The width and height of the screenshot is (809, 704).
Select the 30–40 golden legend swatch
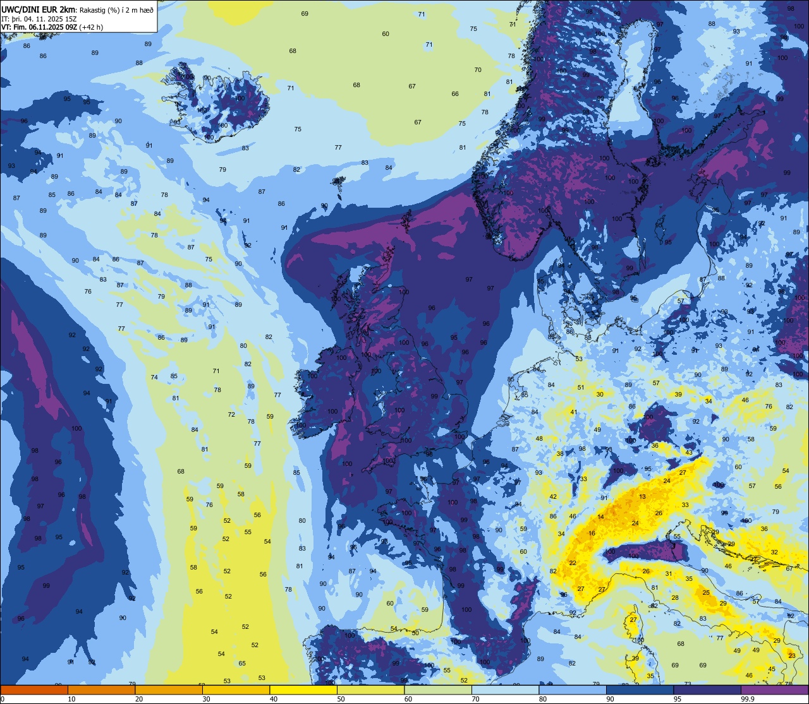click(x=236, y=689)
